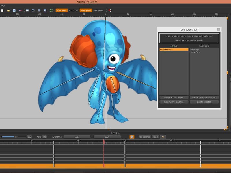Click the canvas vertical scrollbar down arrow
Viewport: 231px width, 173px height.
228,127
